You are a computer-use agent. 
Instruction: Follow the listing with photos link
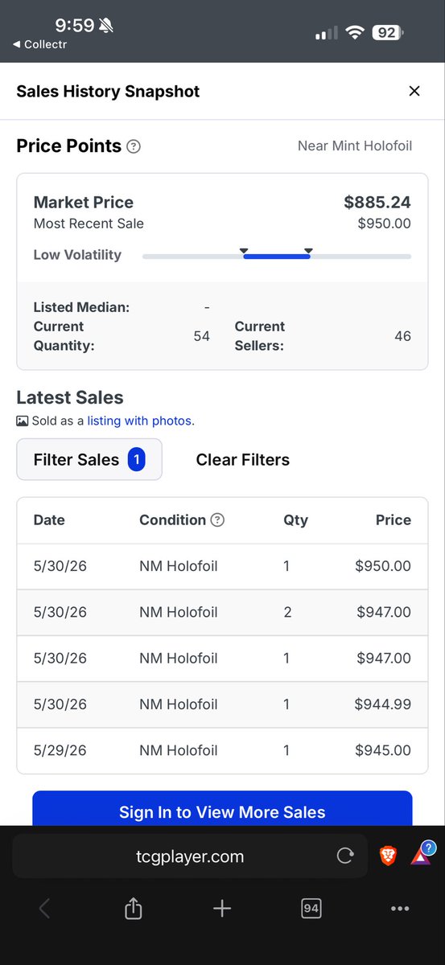click(141, 421)
